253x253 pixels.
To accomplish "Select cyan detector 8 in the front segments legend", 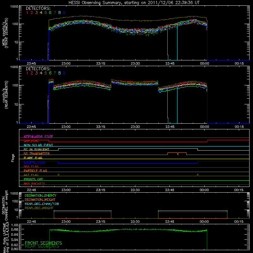I will coord(59,13).
